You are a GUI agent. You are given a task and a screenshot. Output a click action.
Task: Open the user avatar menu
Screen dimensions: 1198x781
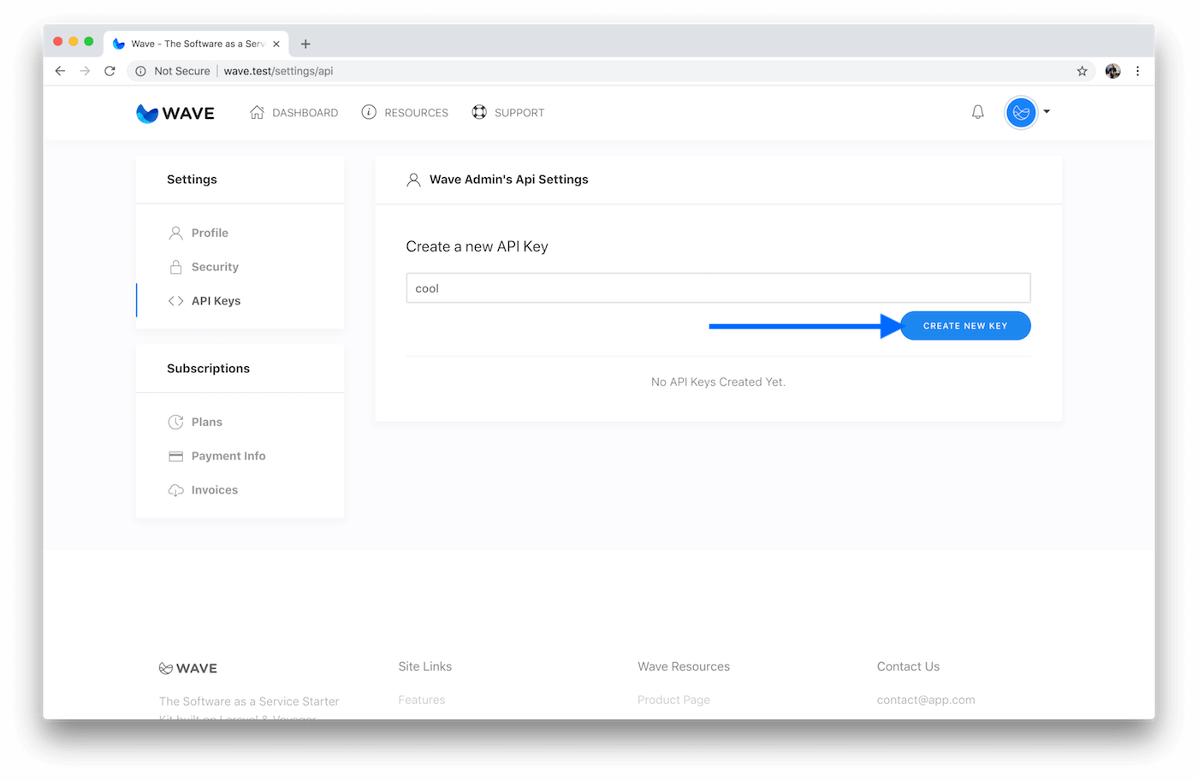point(1022,112)
